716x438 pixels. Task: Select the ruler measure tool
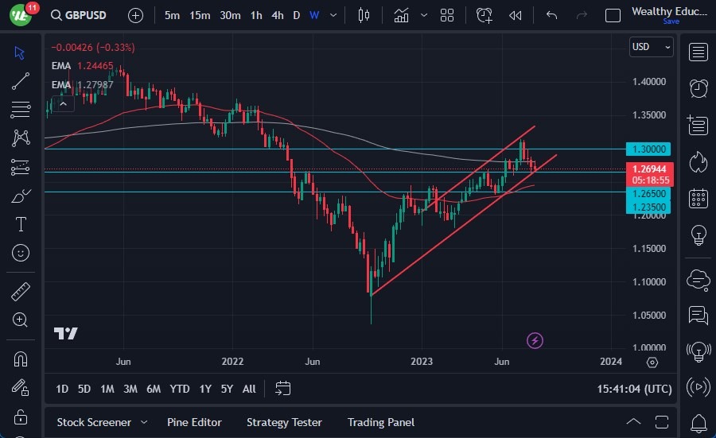coord(21,292)
